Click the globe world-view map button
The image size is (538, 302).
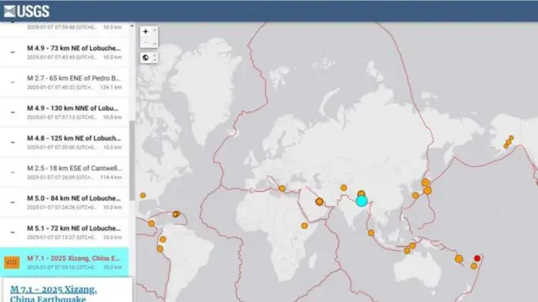(x=145, y=58)
